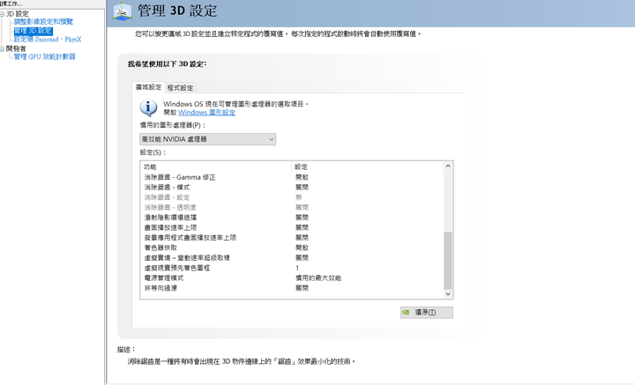Screen dimensions: 635x385
Task: Click the 管理 3D 設定 header icon
Action: (122, 11)
